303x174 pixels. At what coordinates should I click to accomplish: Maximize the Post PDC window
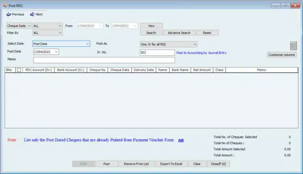tap(285, 6)
